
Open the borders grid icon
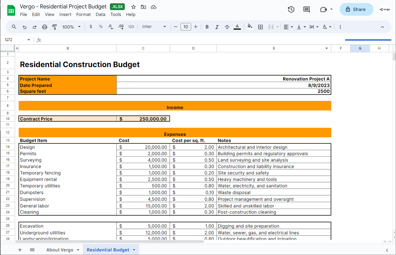[x=260, y=27]
